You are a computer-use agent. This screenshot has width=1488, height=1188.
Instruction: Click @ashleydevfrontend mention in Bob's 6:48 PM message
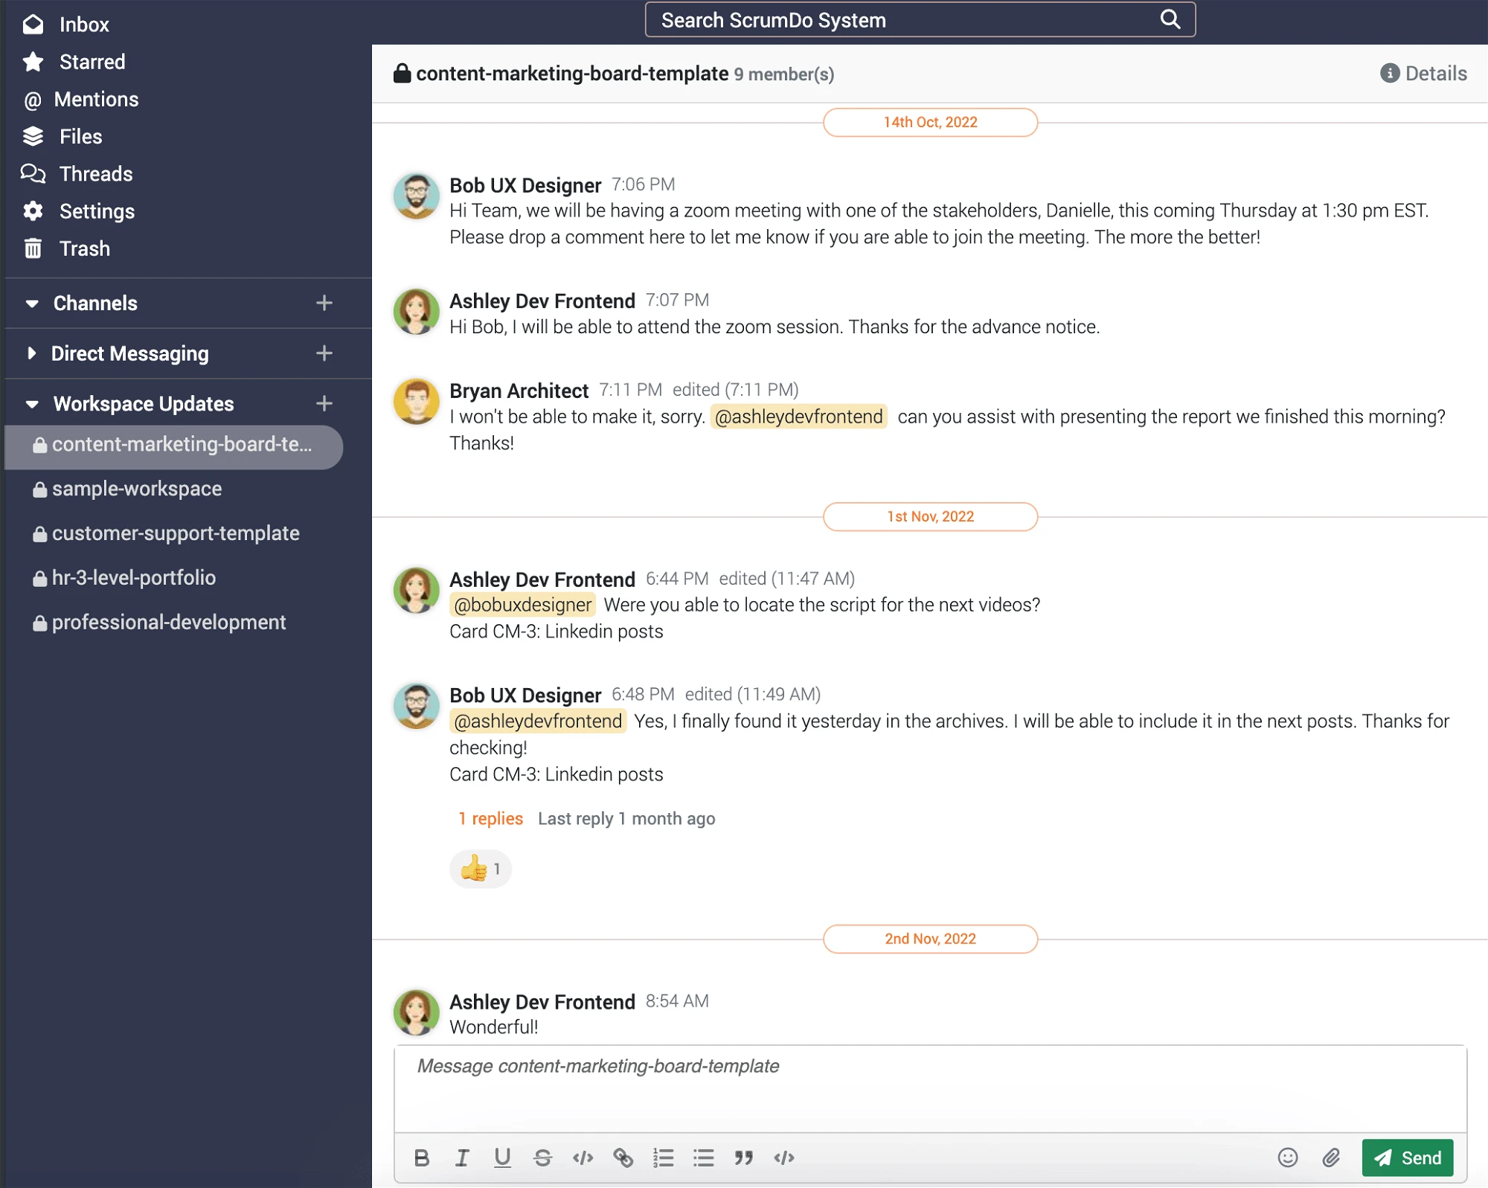click(x=538, y=721)
